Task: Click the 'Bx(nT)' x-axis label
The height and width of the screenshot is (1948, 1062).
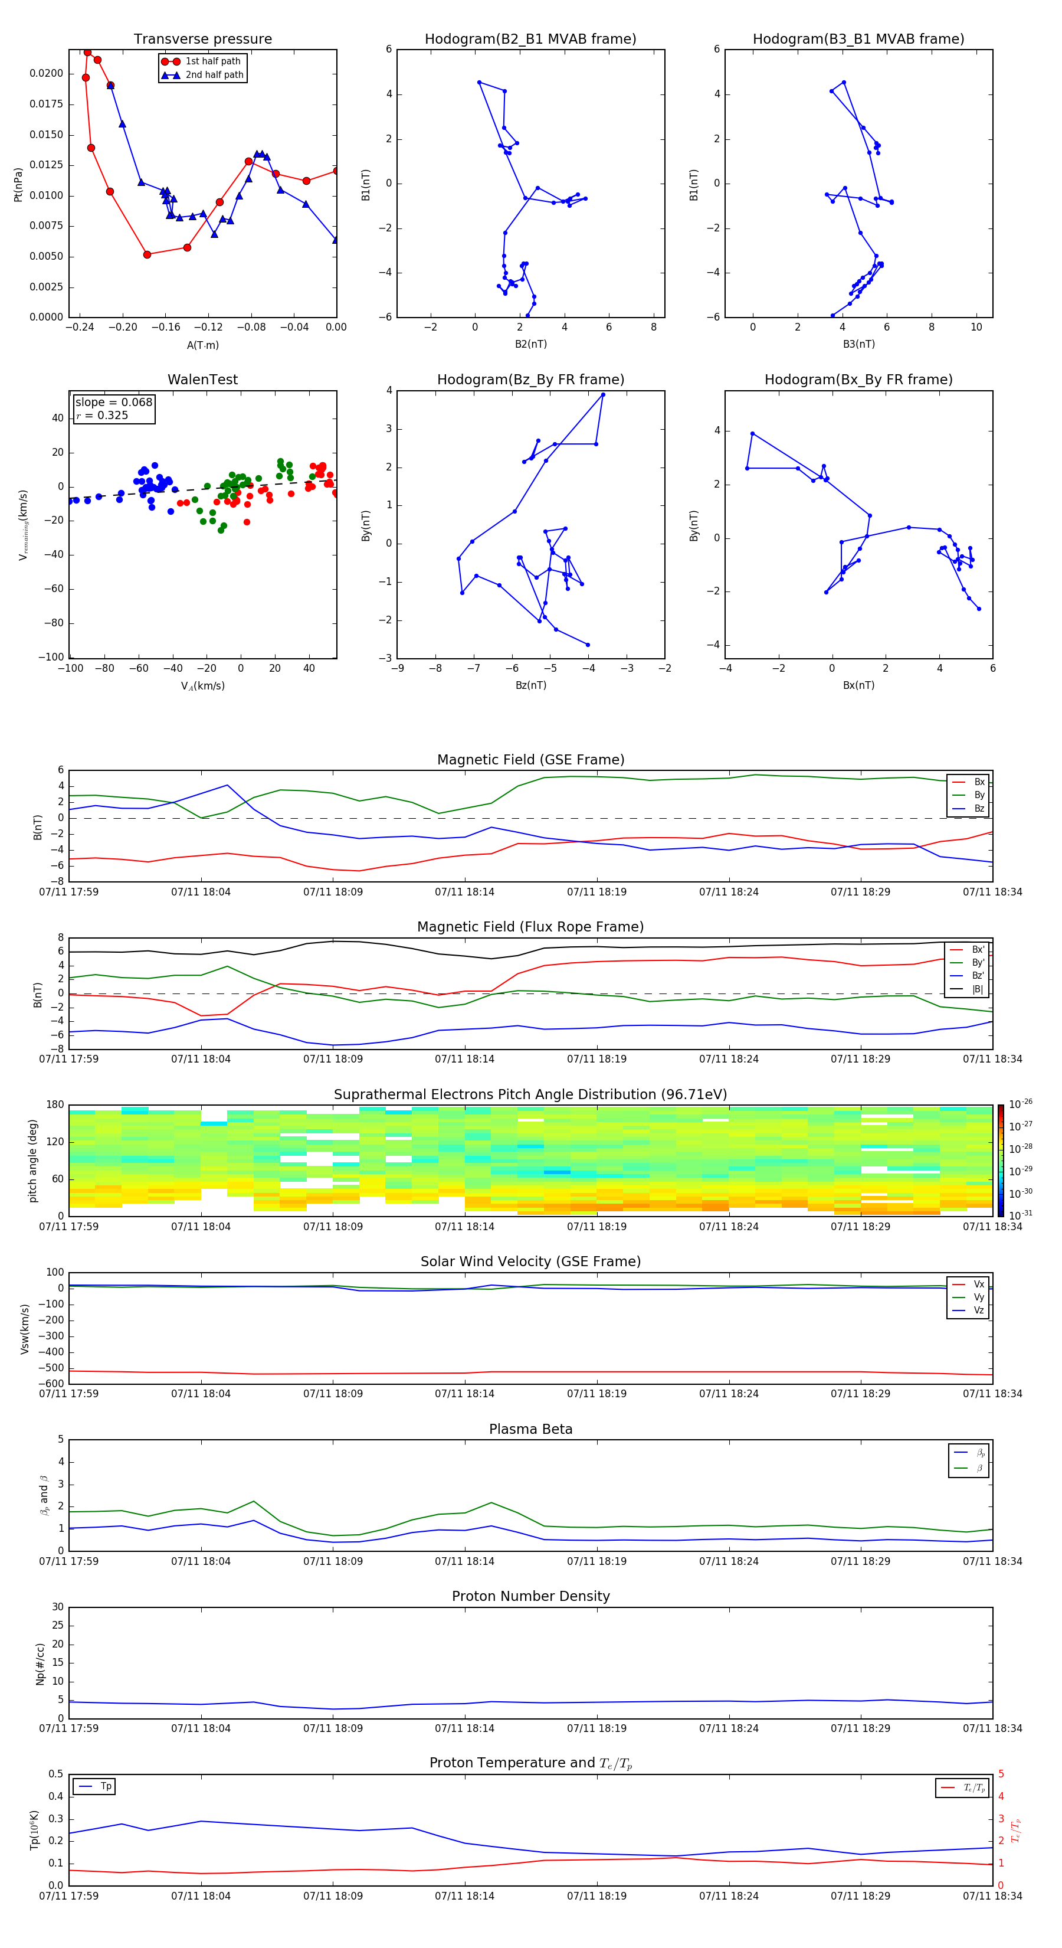Action: (858, 685)
